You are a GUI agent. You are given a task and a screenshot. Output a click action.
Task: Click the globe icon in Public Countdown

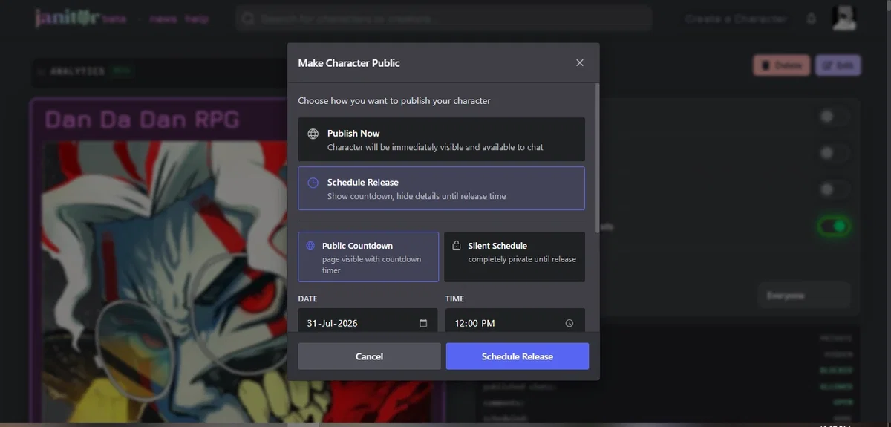click(311, 246)
